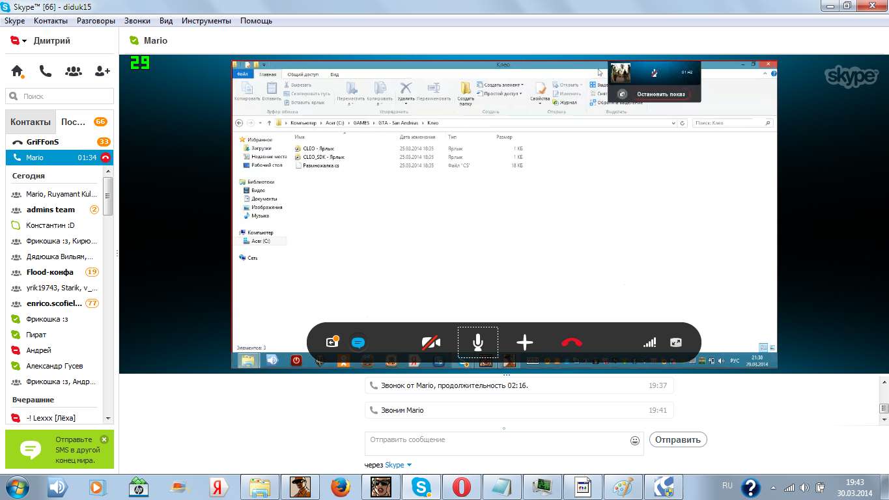The height and width of the screenshot is (500, 889).
Task: Open Paint from the taskbar
Action: point(623,486)
